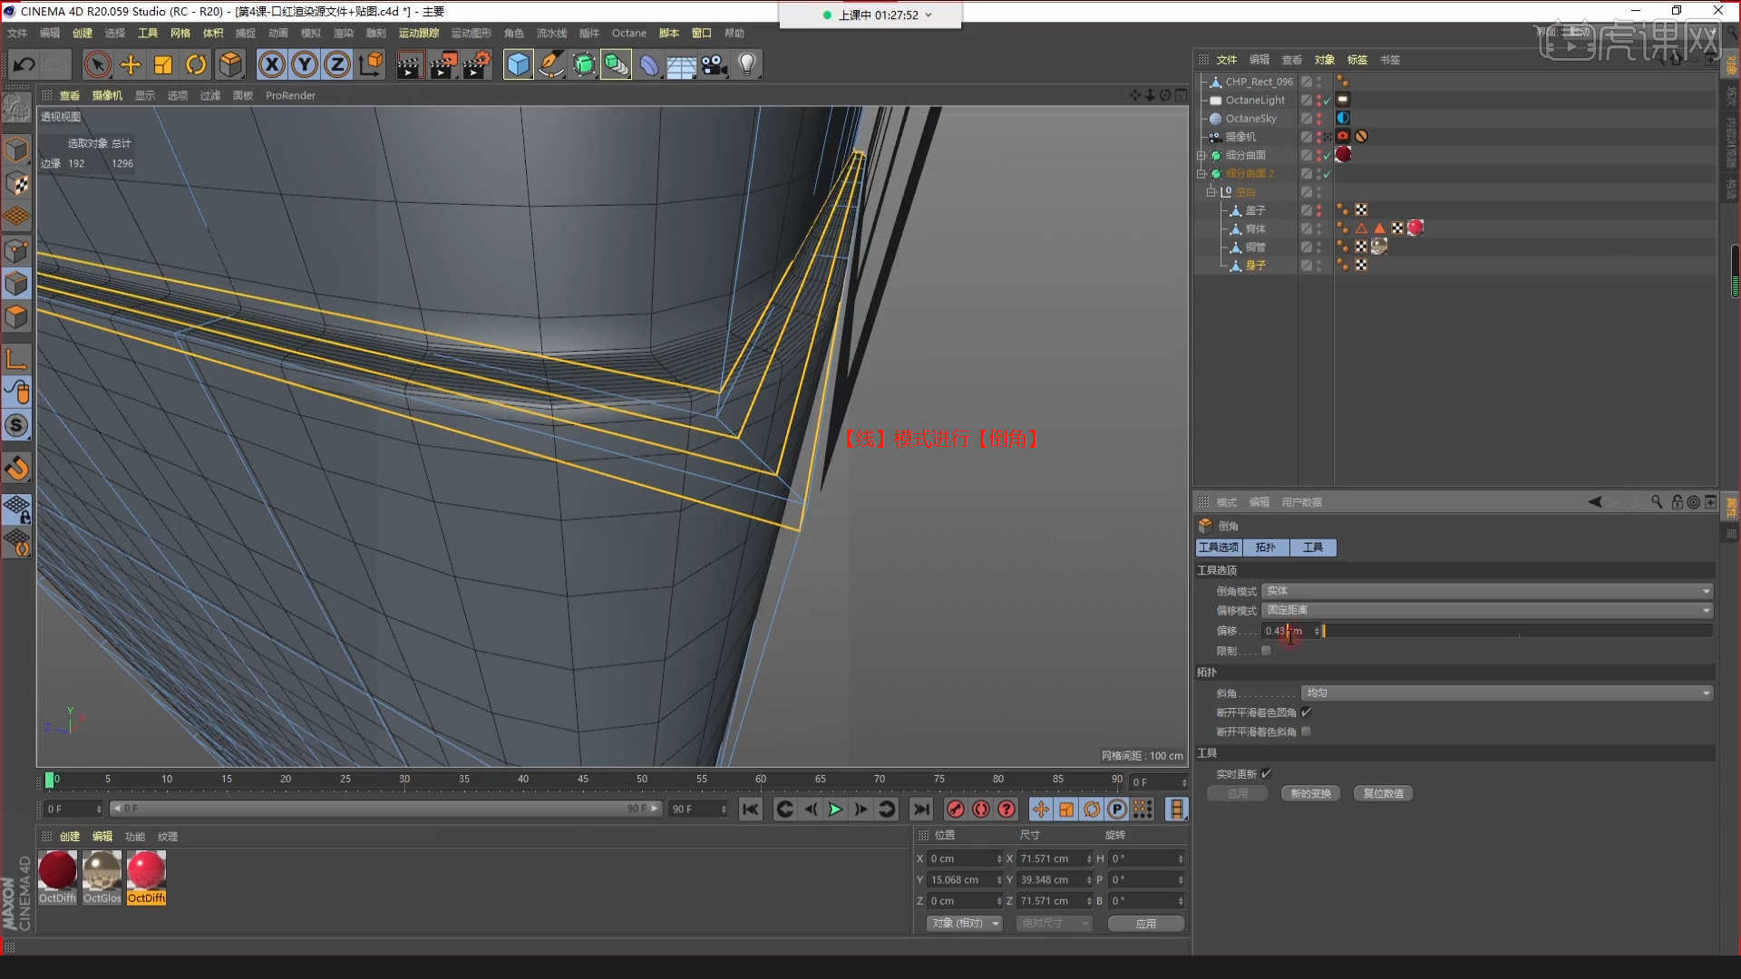Image resolution: width=1741 pixels, height=979 pixels.
Task: Click the Undo arrow icon
Action: coord(24,64)
